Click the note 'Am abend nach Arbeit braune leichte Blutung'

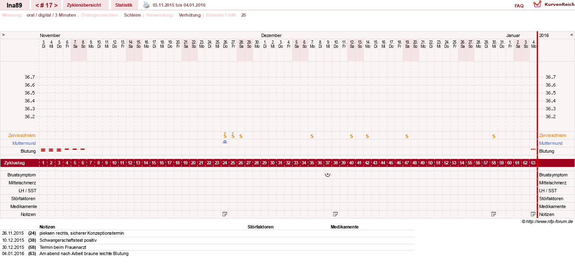click(84, 253)
